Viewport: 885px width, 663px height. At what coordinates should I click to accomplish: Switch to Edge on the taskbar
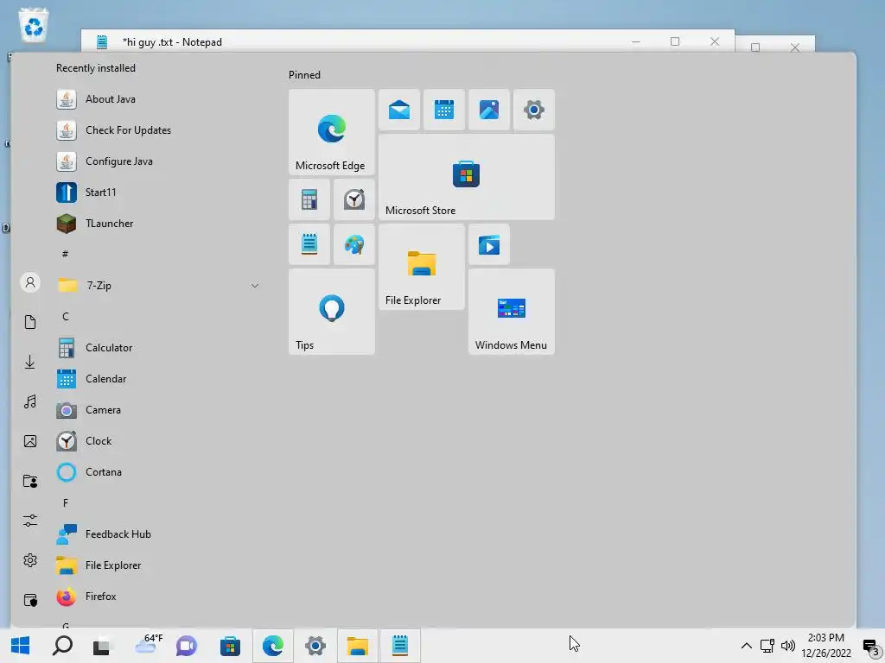(272, 646)
